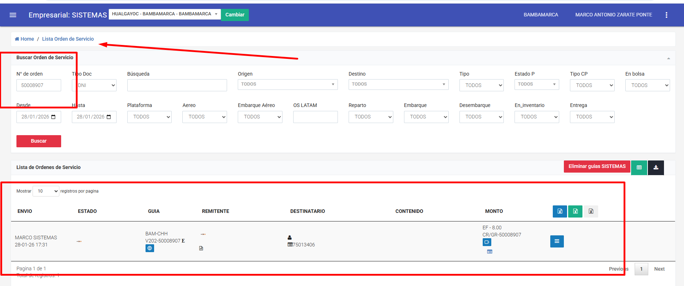Viewport: 684px width, 286px height.
Task: Click the Lista Orden de Servicio breadcrumb
Action: point(68,39)
